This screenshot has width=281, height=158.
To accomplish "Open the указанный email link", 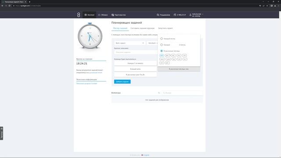I will (x=96, y=72).
